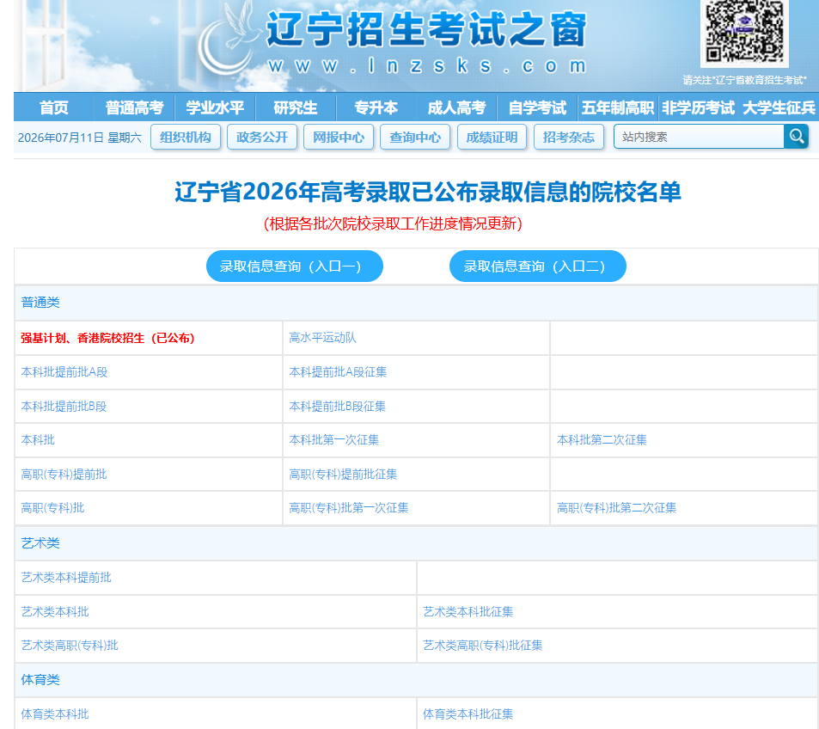Click the 普通类 section header
819x729 pixels.
click(x=40, y=303)
